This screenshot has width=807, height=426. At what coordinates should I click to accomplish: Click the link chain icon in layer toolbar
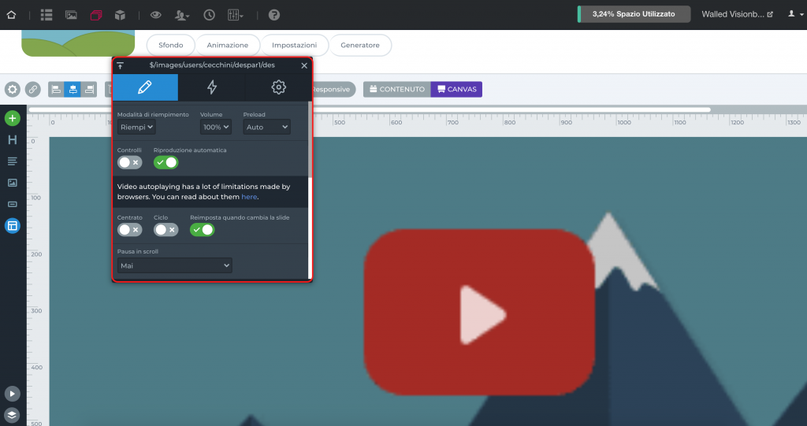point(33,89)
